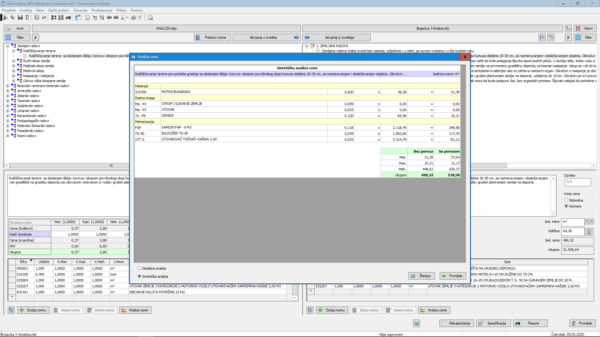Click the magnifier preview toolbar icon

click(x=124, y=17)
